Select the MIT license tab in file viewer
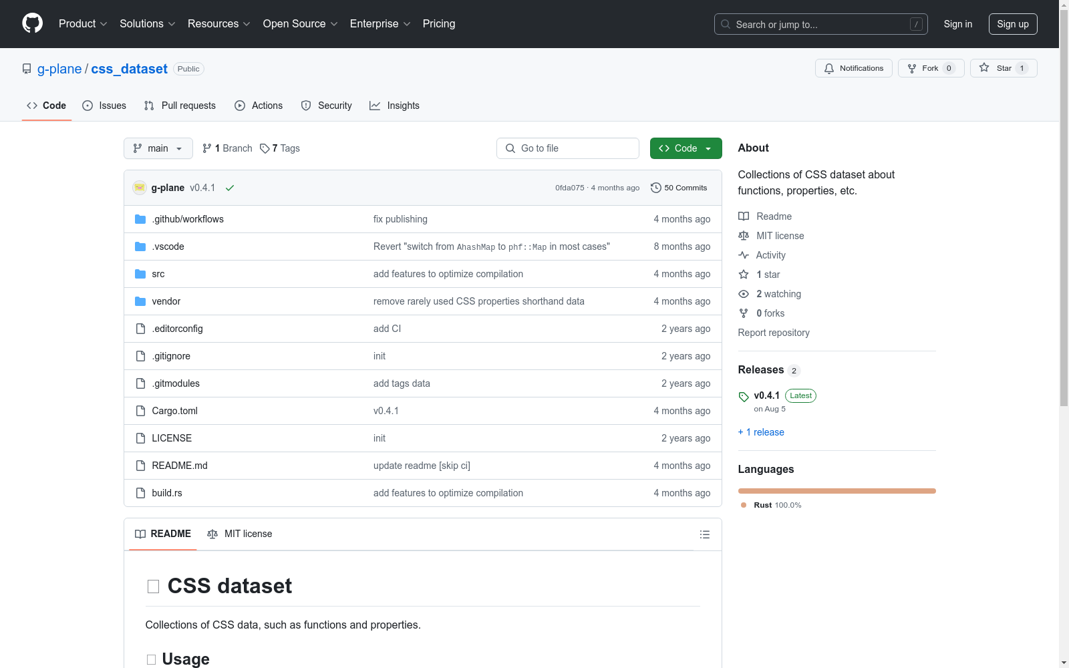Viewport: 1069px width, 668px height. pyautogui.click(x=240, y=534)
